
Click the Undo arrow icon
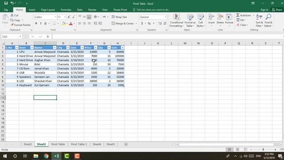[12, 3]
